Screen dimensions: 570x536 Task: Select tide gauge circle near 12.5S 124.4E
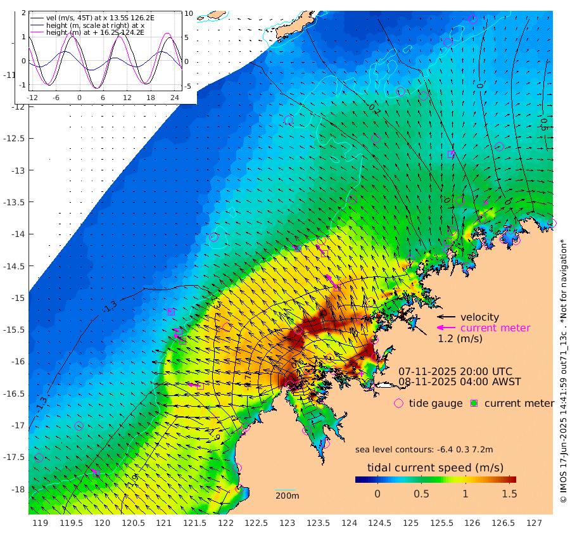click(376, 138)
